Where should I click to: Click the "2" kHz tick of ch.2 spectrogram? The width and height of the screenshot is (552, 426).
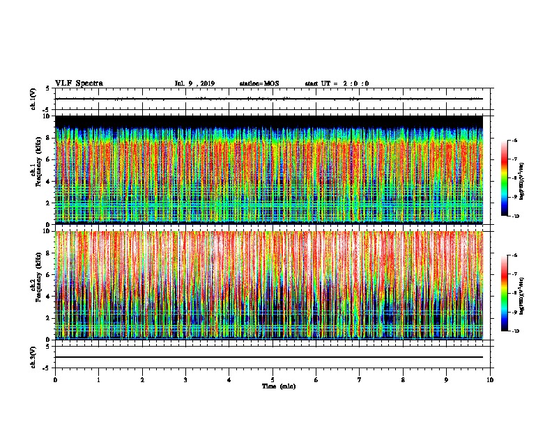pos(48,318)
